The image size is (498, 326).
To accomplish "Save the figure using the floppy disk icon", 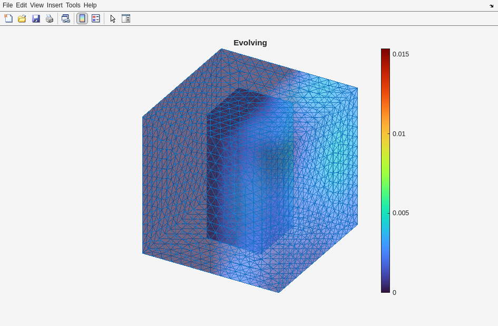I will pyautogui.click(x=36, y=18).
